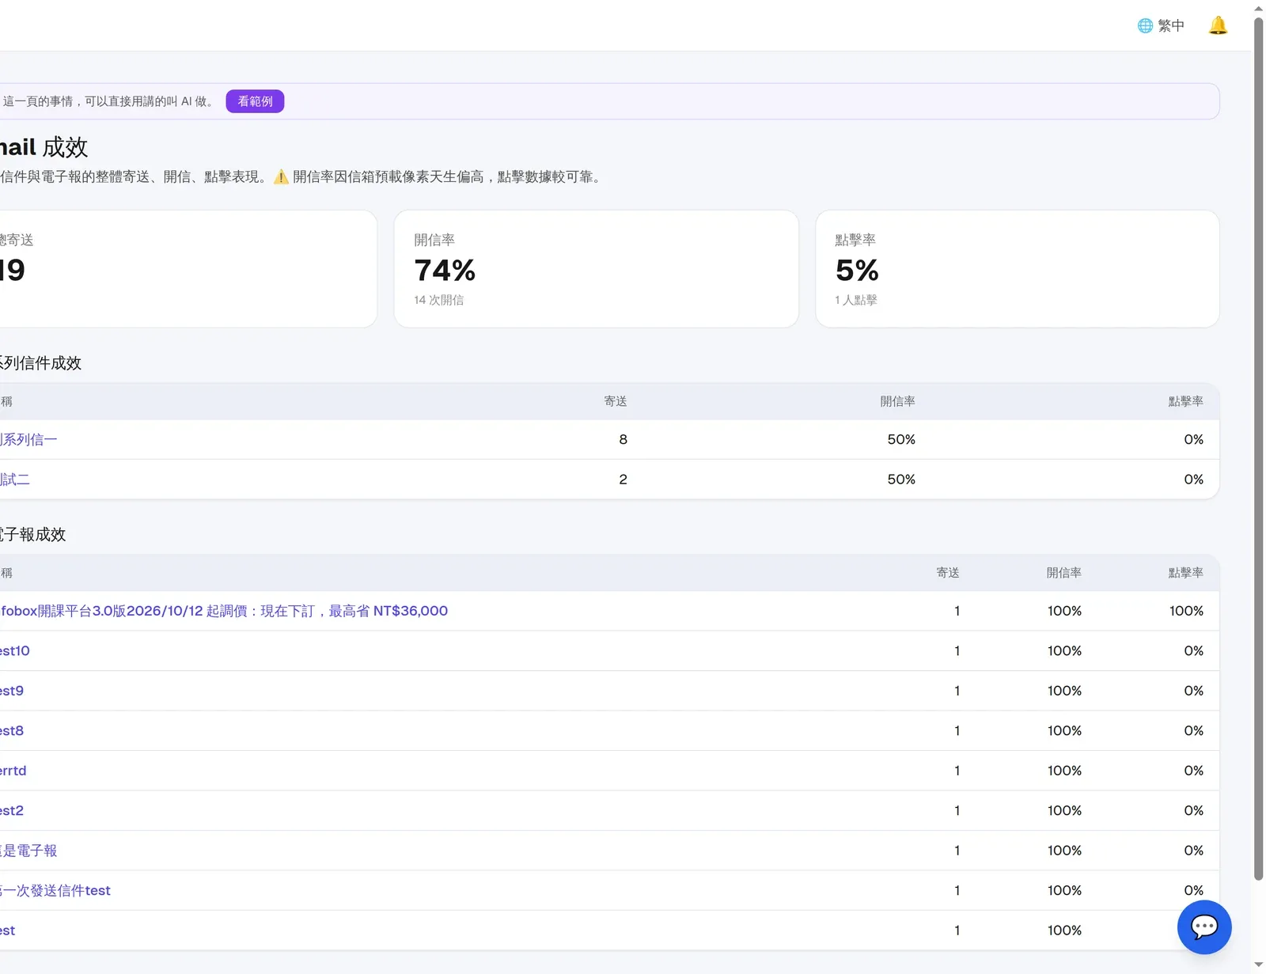The width and height of the screenshot is (1266, 974).
Task: Click the 開信率 header in sequence table
Action: click(x=897, y=401)
